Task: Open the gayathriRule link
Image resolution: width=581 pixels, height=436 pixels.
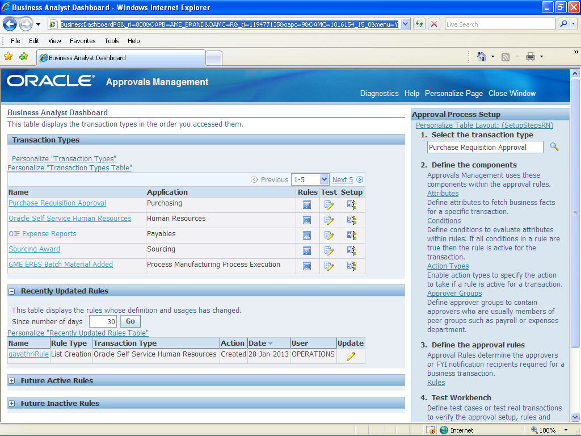Action: click(28, 354)
